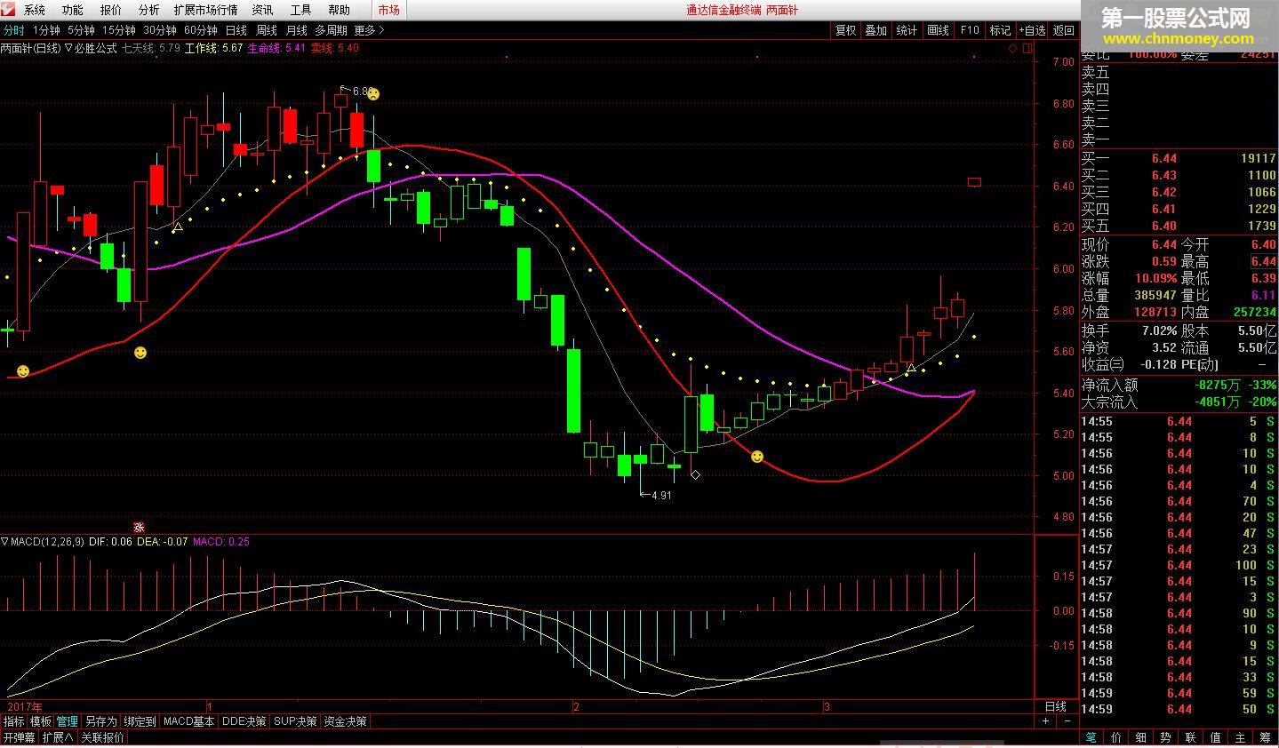Click the 统计 toolbar button
The width and height of the screenshot is (1279, 748).
pyautogui.click(x=907, y=30)
